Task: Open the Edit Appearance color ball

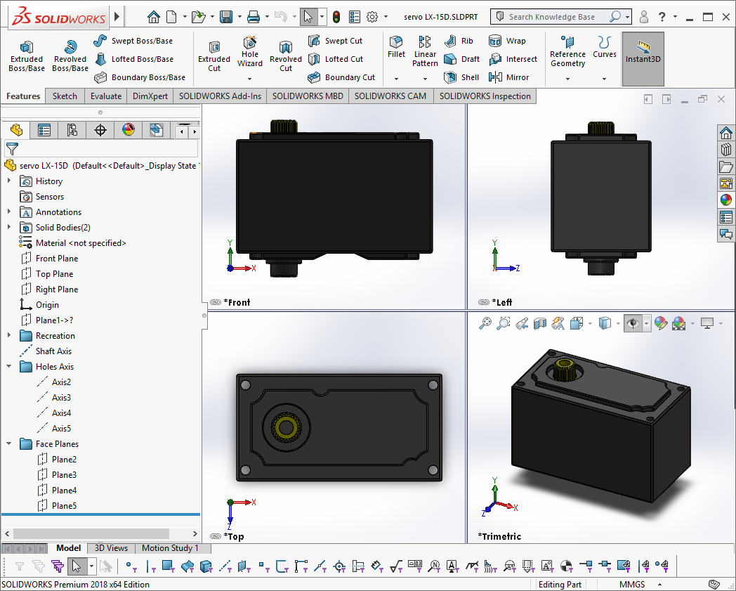Action: [660, 323]
